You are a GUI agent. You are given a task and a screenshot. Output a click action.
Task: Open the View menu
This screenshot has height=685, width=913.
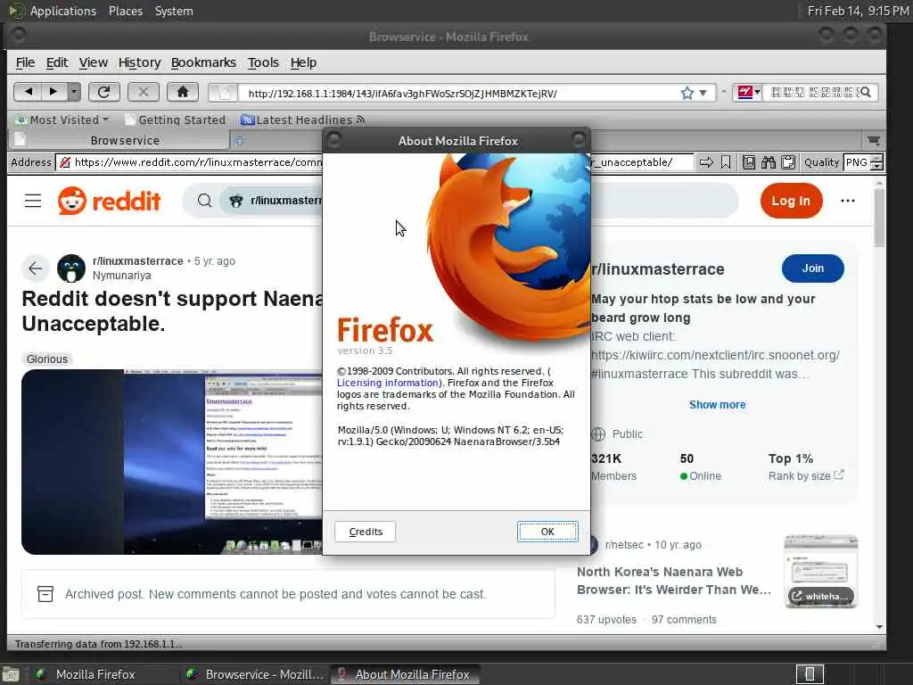click(x=93, y=62)
